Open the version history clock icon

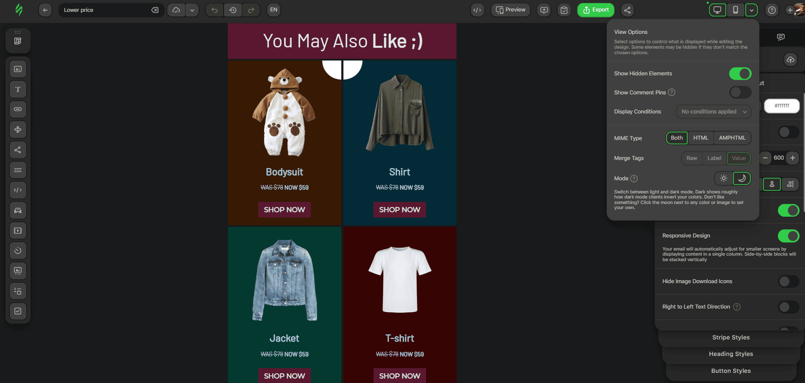233,10
